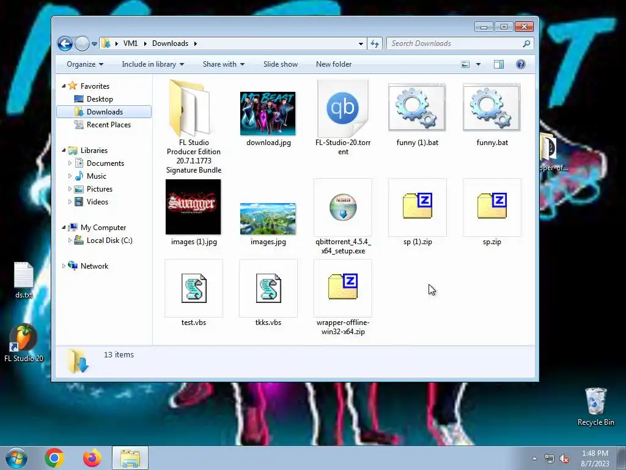Collapse the Favorites group
Viewport: 626px width, 470px height.
[x=64, y=86]
